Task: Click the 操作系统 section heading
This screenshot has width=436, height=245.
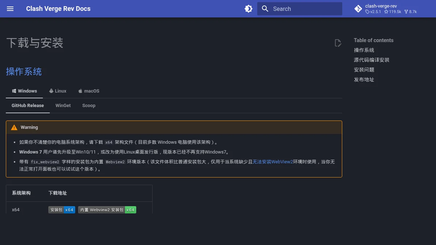Action: point(24,72)
